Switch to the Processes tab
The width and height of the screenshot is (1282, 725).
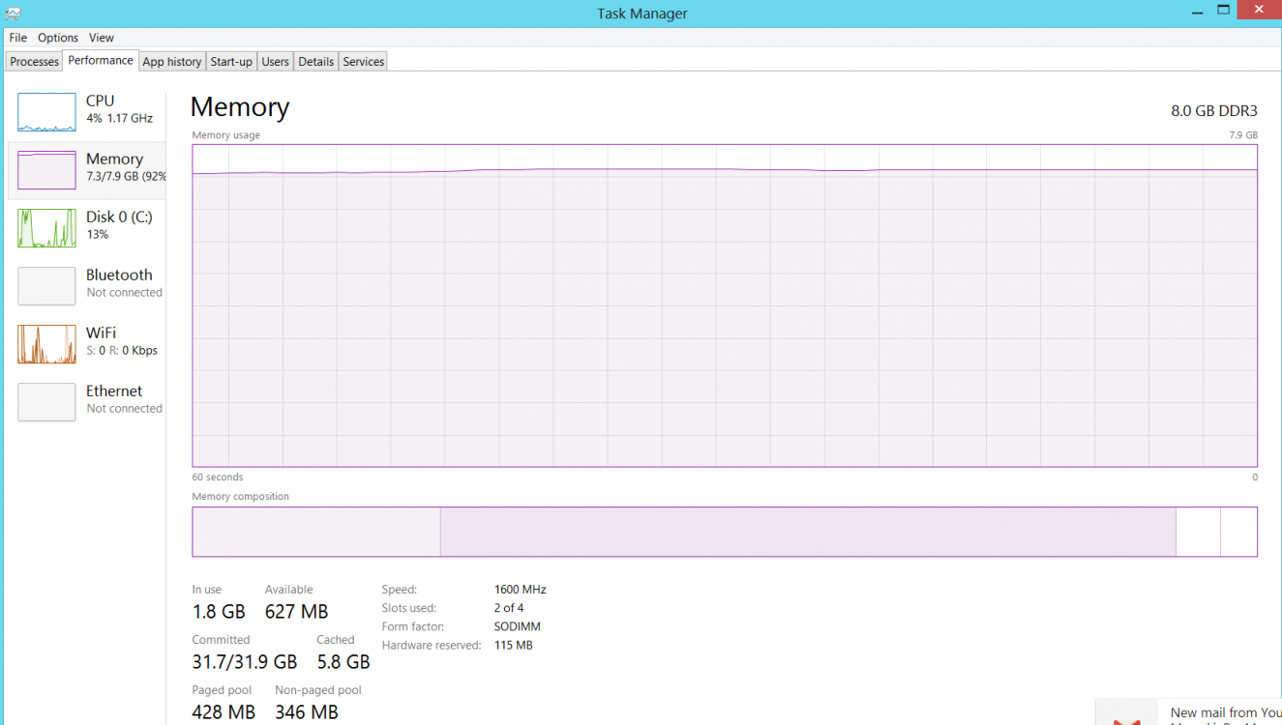[x=35, y=62]
